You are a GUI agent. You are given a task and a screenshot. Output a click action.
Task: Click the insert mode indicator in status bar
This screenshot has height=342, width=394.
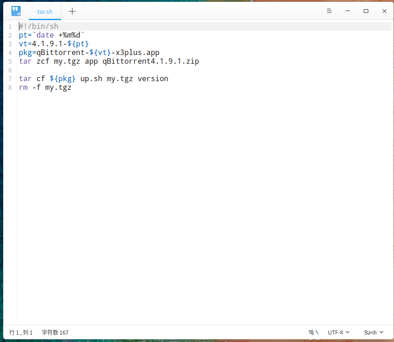pyautogui.click(x=314, y=332)
